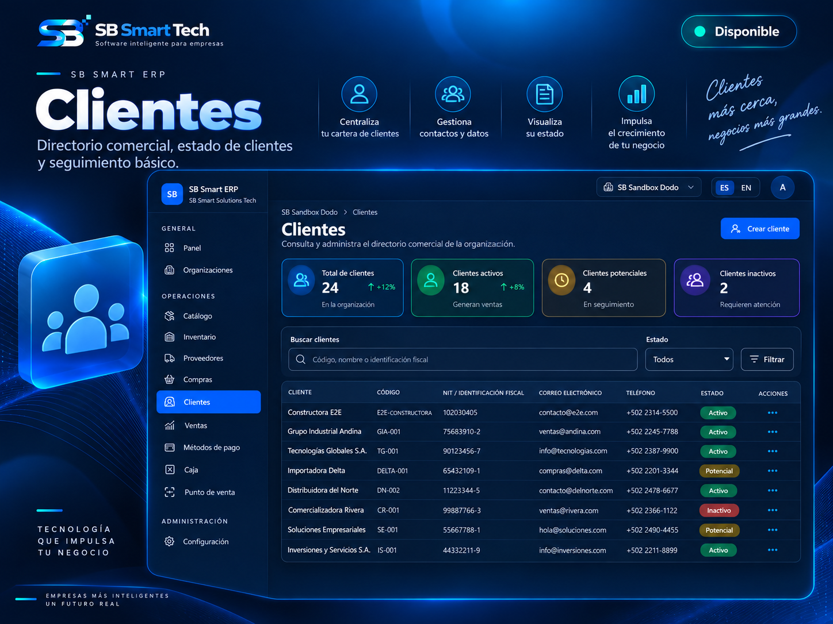
Task: Open actions menu for Inversiones y Servicios S.A.
Action: click(x=773, y=550)
